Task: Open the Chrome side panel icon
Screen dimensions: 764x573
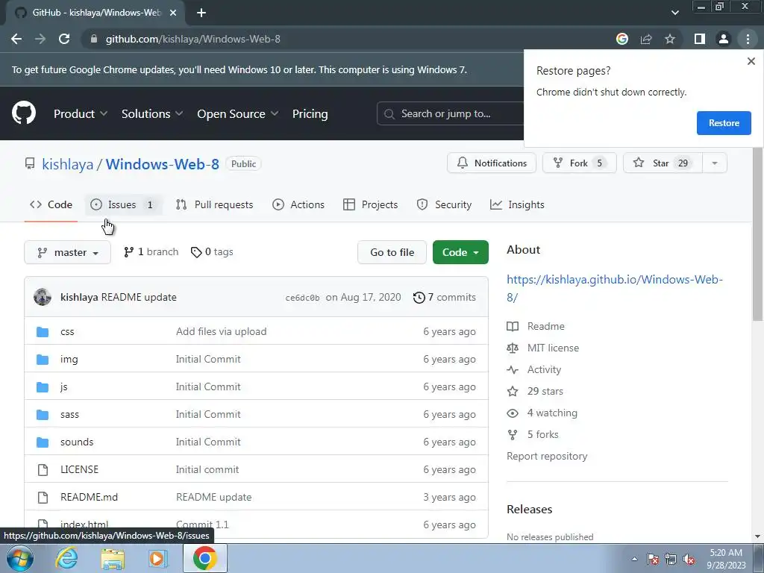Action: click(x=700, y=39)
